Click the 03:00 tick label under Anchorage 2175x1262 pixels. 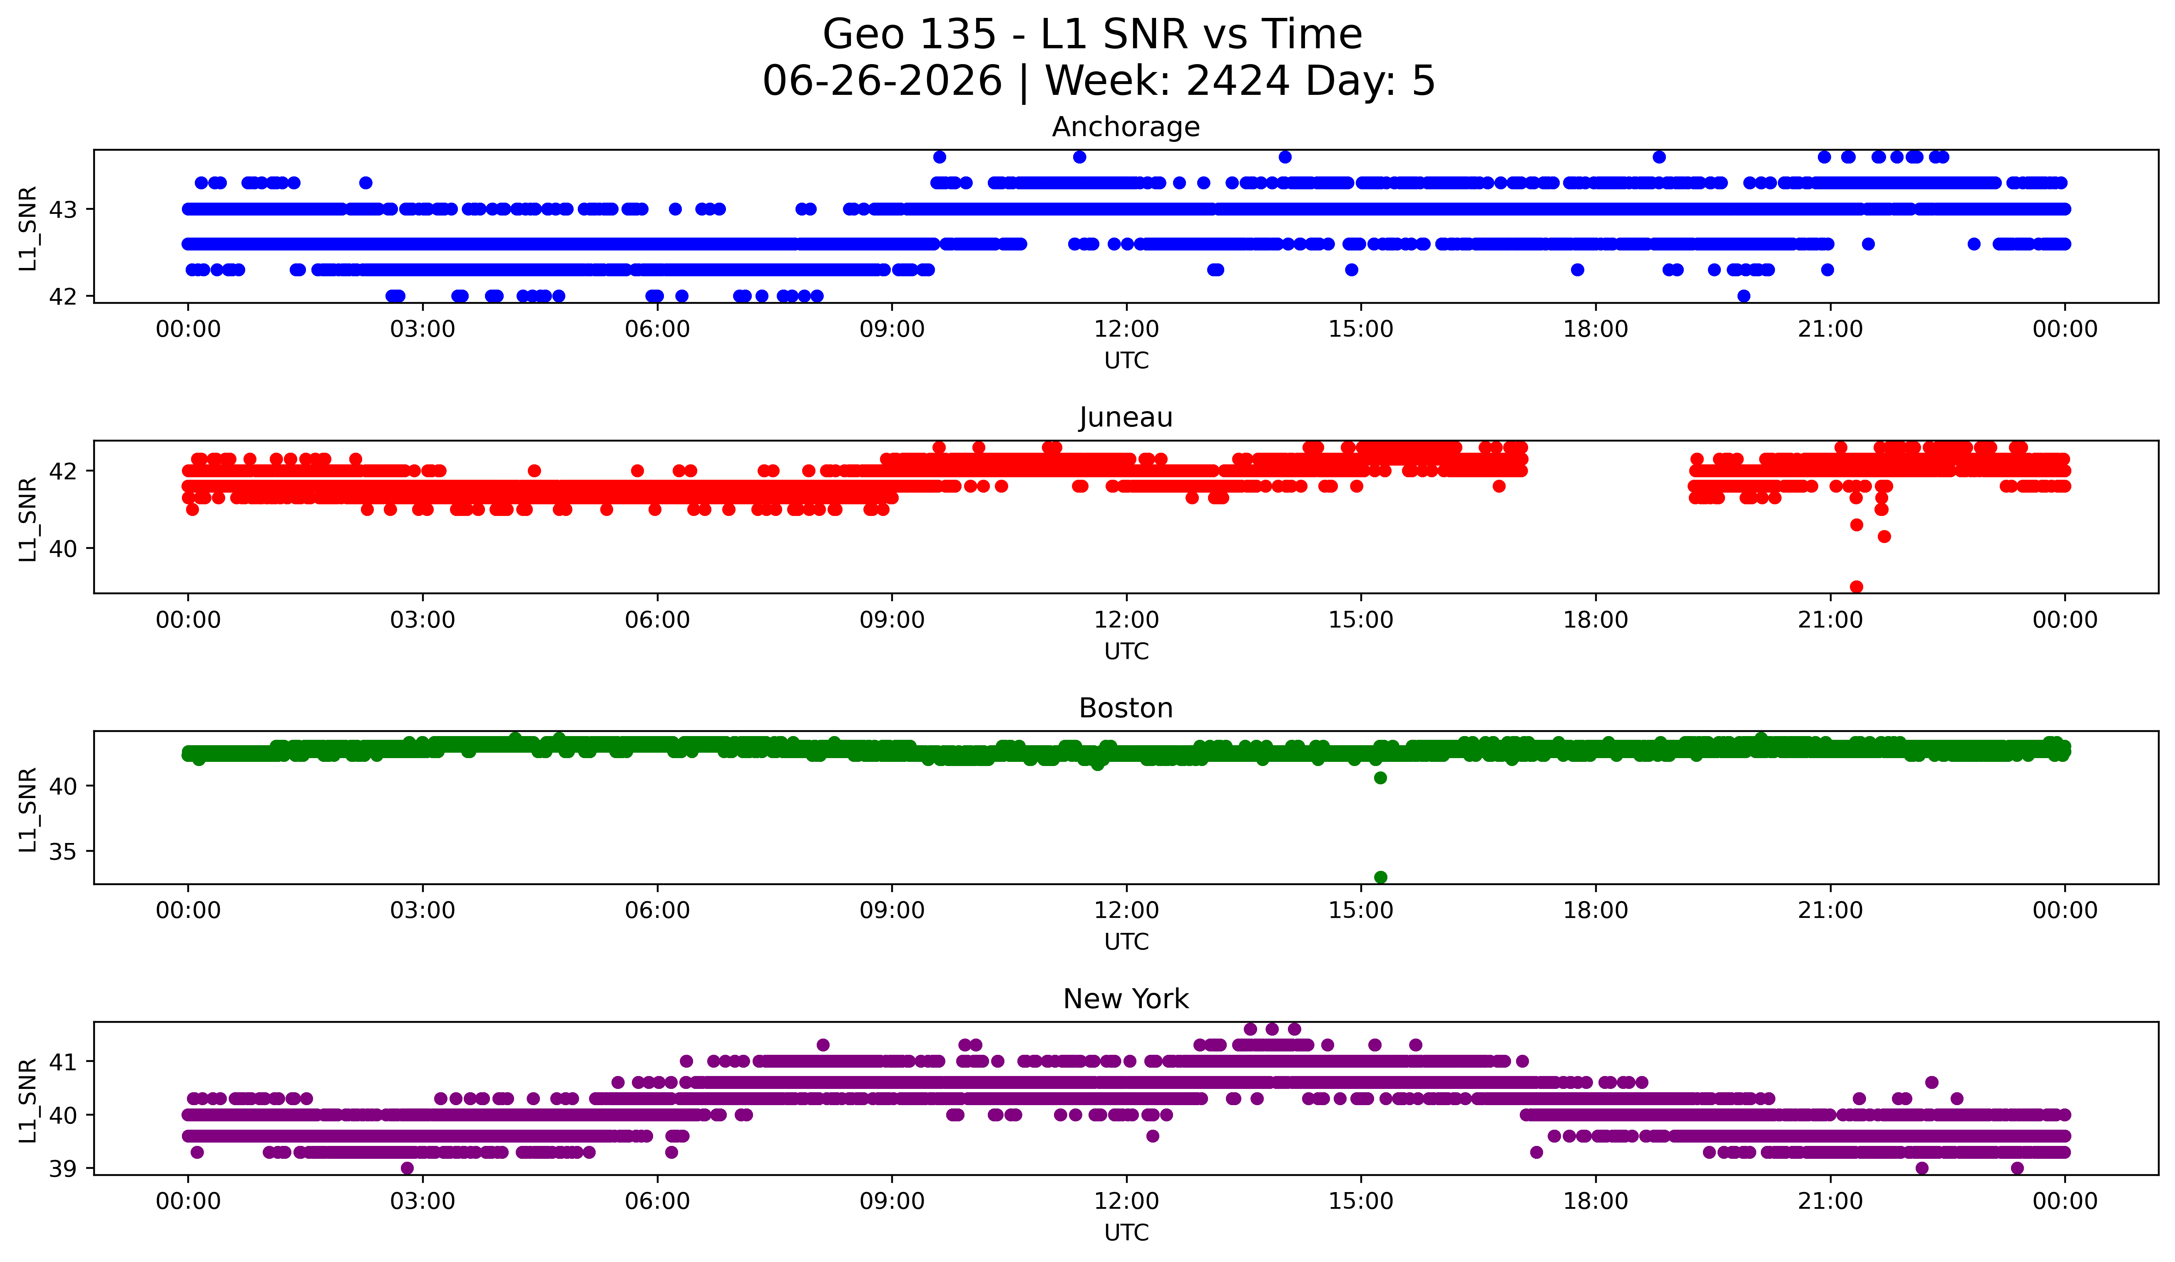[x=423, y=329]
